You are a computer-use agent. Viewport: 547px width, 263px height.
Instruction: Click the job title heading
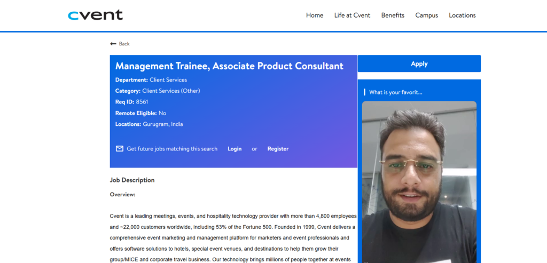click(x=229, y=66)
